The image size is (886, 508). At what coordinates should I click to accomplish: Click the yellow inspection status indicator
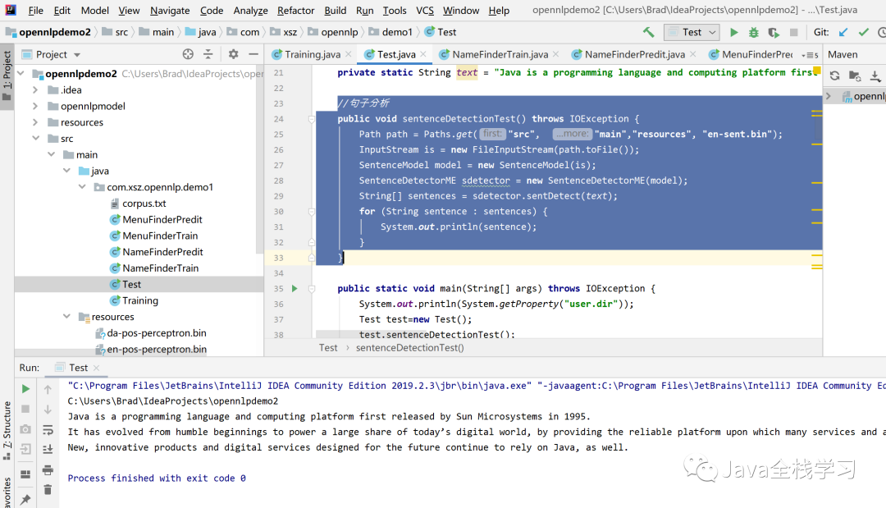click(x=816, y=71)
